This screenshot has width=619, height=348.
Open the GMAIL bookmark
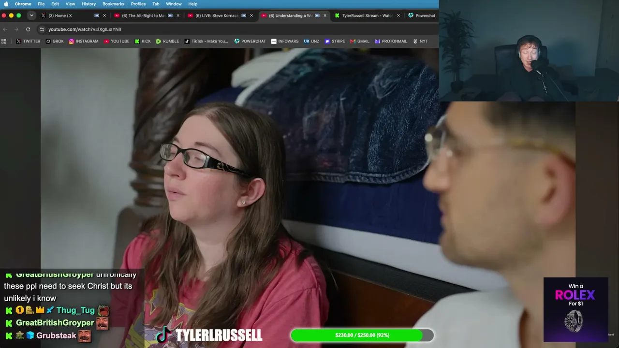[x=360, y=41]
